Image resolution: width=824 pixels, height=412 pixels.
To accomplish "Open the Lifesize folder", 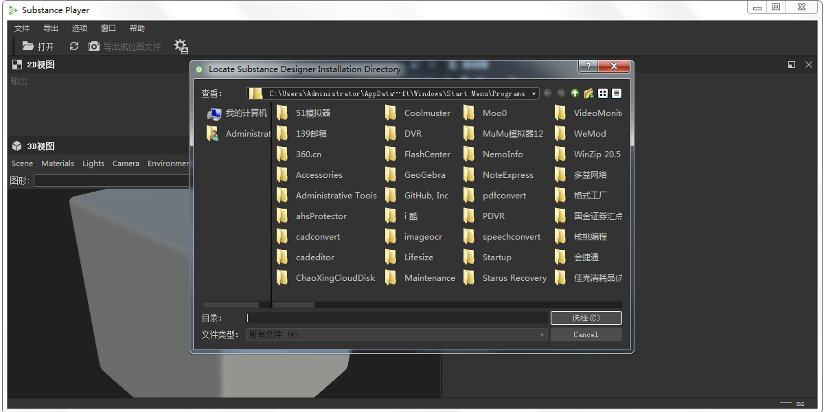I will (x=409, y=257).
